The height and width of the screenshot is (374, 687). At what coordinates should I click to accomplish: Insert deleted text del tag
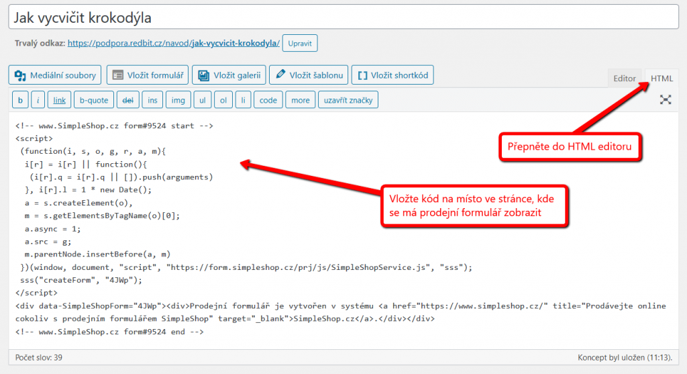click(x=128, y=100)
